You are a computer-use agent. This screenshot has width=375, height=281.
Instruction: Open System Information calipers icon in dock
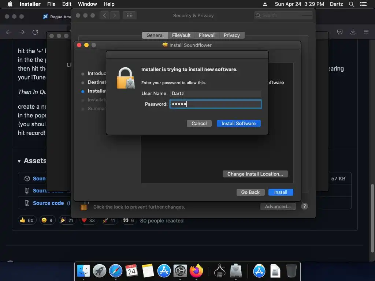point(220,271)
